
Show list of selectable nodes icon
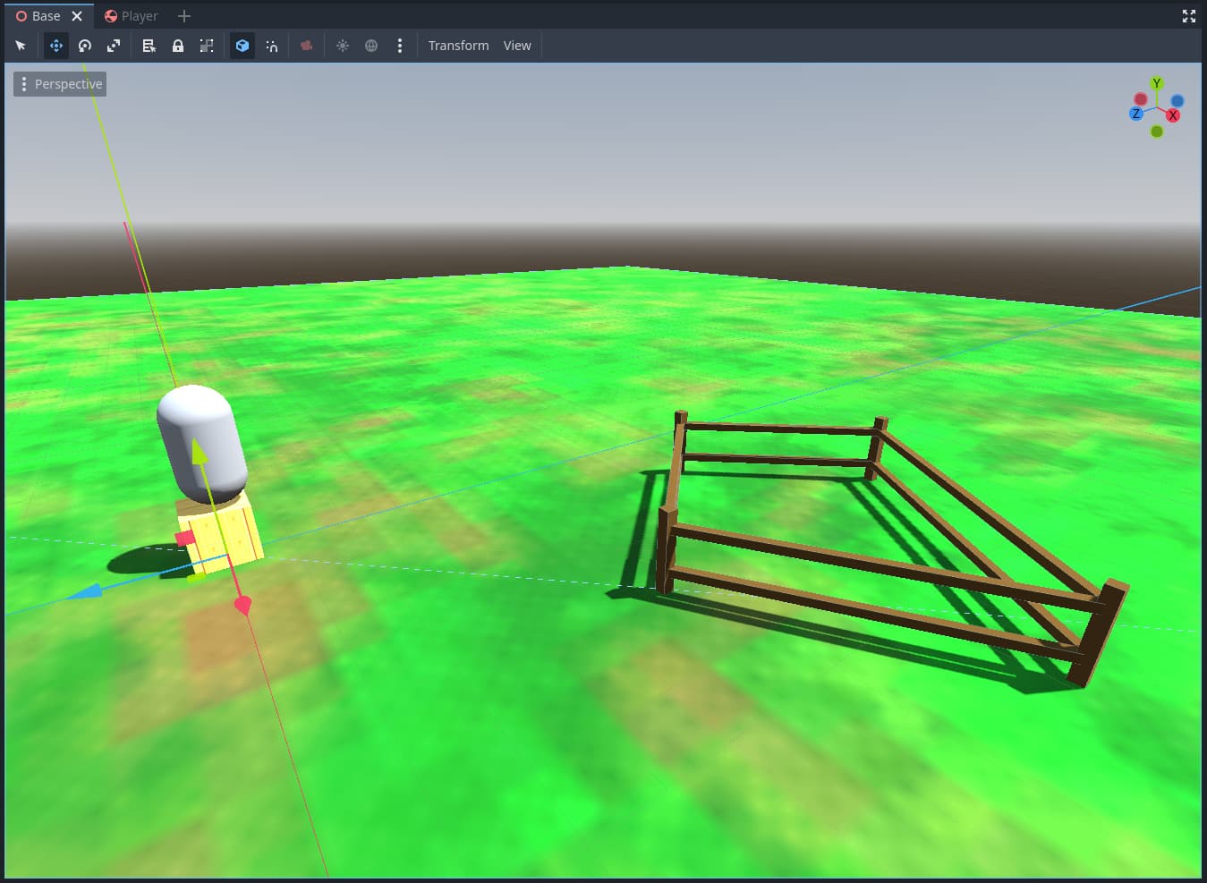tap(149, 46)
